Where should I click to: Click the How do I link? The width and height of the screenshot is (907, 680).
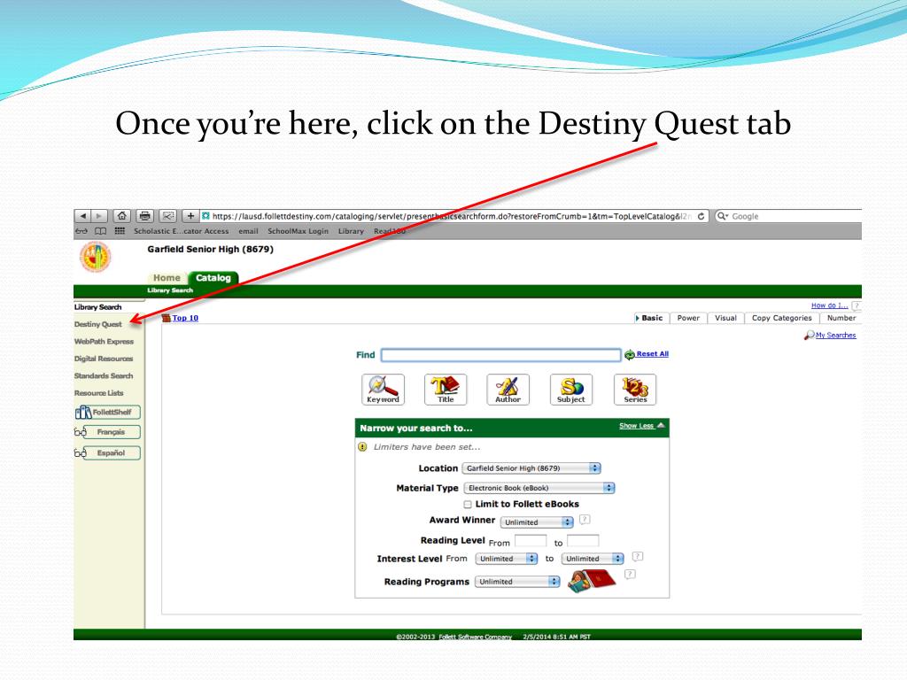pos(829,305)
